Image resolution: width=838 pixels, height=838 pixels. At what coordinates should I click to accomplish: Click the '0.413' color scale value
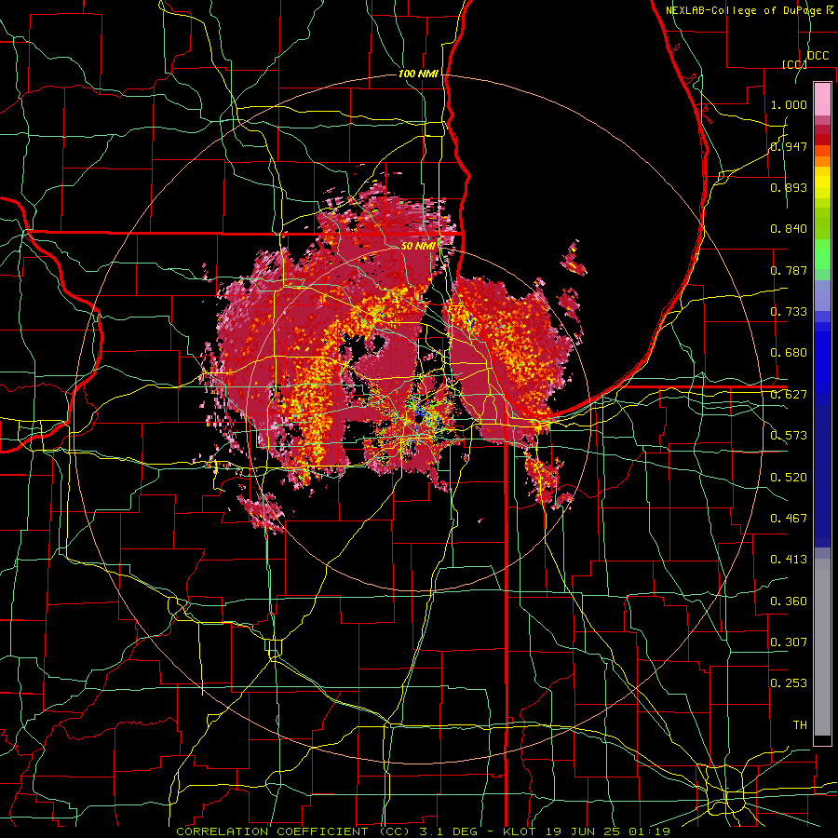(789, 560)
